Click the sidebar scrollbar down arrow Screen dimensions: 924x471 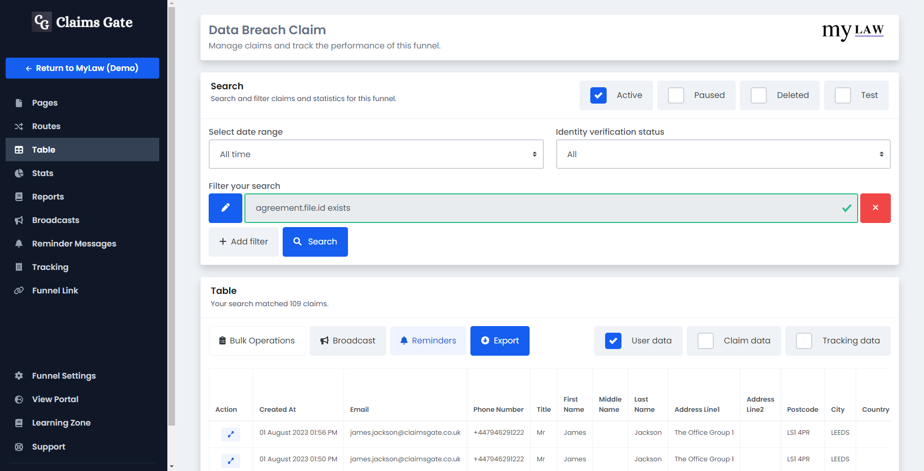[x=171, y=466]
